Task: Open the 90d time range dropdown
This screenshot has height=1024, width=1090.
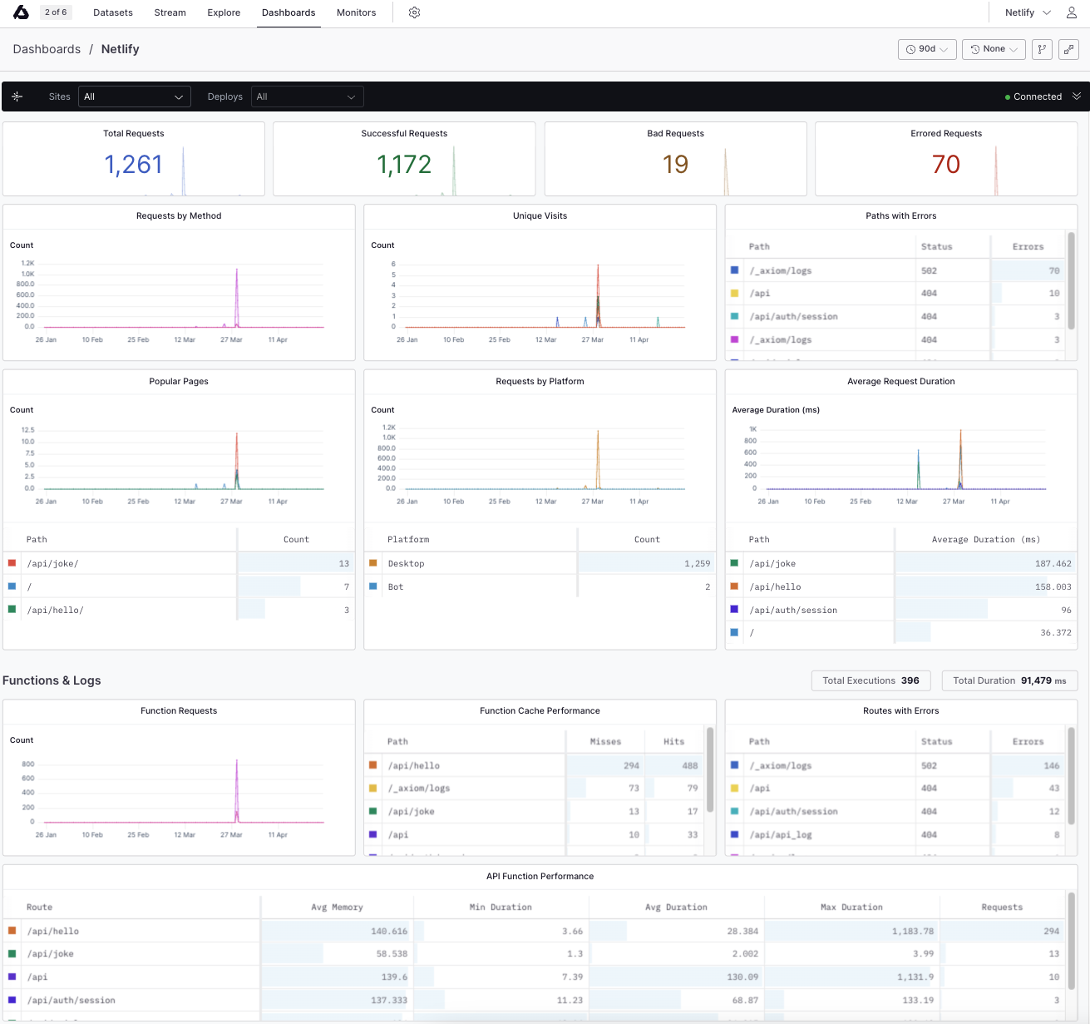Action: click(927, 49)
